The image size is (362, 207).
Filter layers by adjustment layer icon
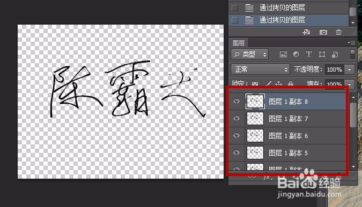296,55
